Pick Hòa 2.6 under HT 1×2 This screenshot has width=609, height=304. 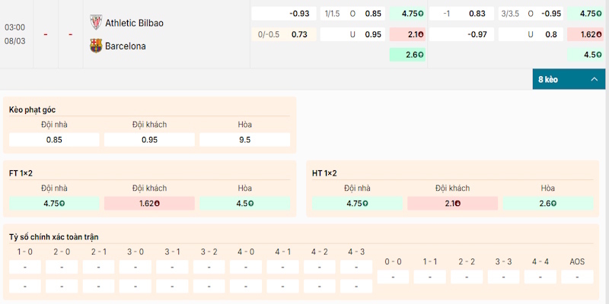coord(548,204)
